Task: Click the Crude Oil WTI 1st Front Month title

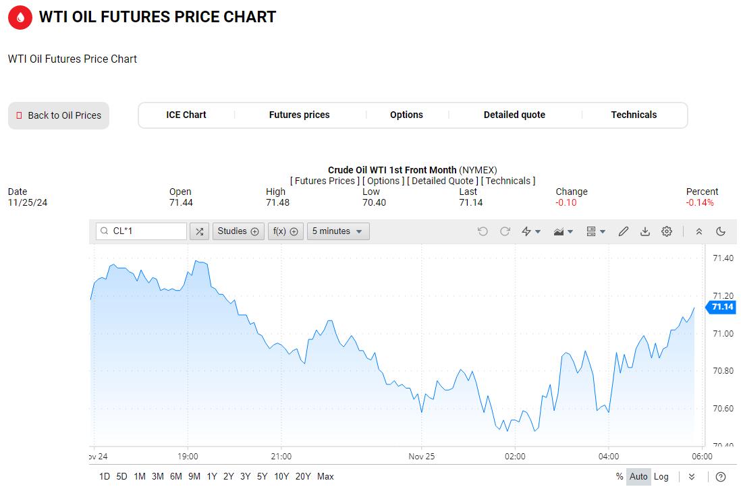Action: point(392,170)
